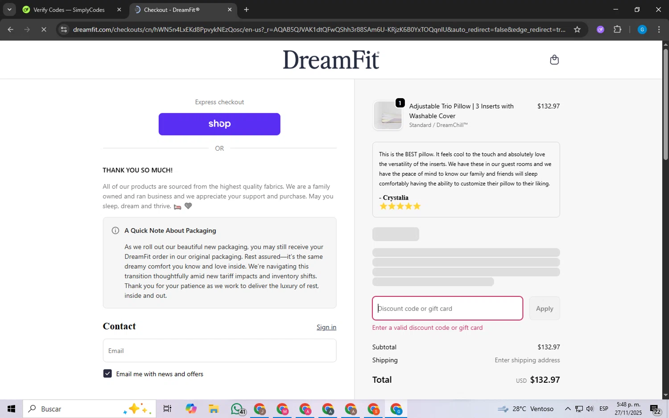The height and width of the screenshot is (418, 669).
Task: Open WhatsApp from the taskbar
Action: (x=237, y=409)
